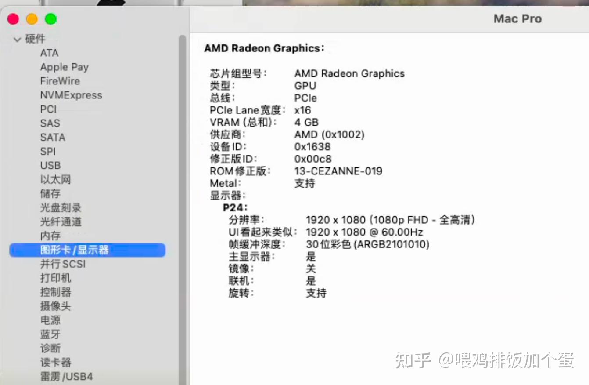View SATA device information
Screen dimensions: 589x385
[x=52, y=138]
